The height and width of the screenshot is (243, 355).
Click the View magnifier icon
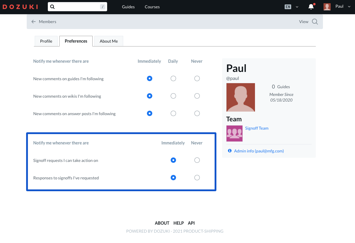click(x=315, y=22)
